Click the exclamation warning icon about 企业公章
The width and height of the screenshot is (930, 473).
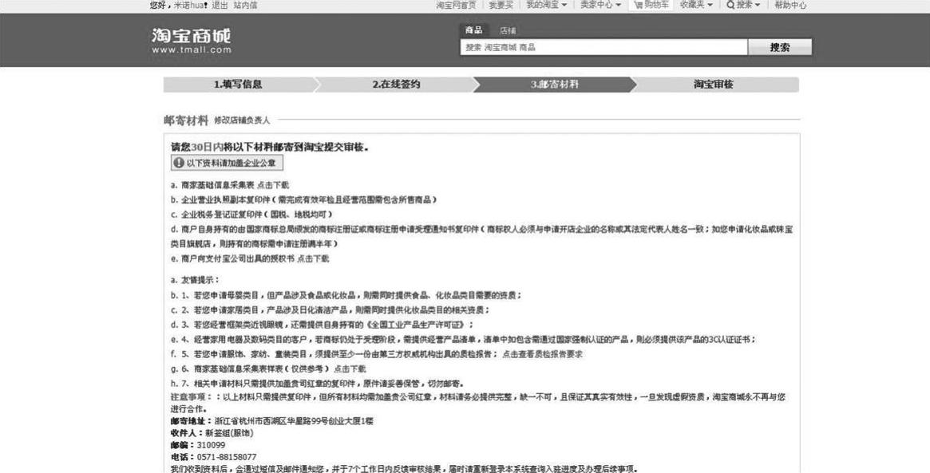[179, 163]
